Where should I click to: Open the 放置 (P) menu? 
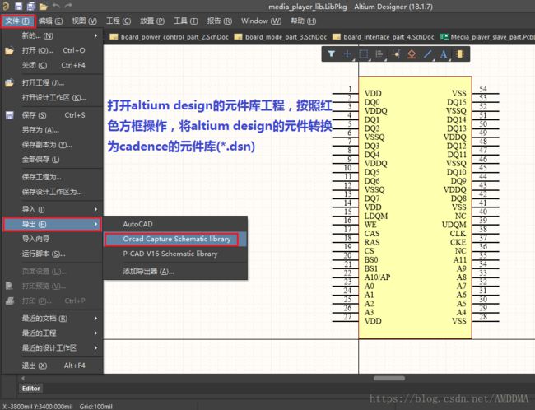(x=152, y=21)
